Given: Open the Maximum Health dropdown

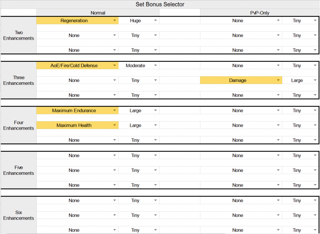Looking at the screenshot, I should [115, 125].
